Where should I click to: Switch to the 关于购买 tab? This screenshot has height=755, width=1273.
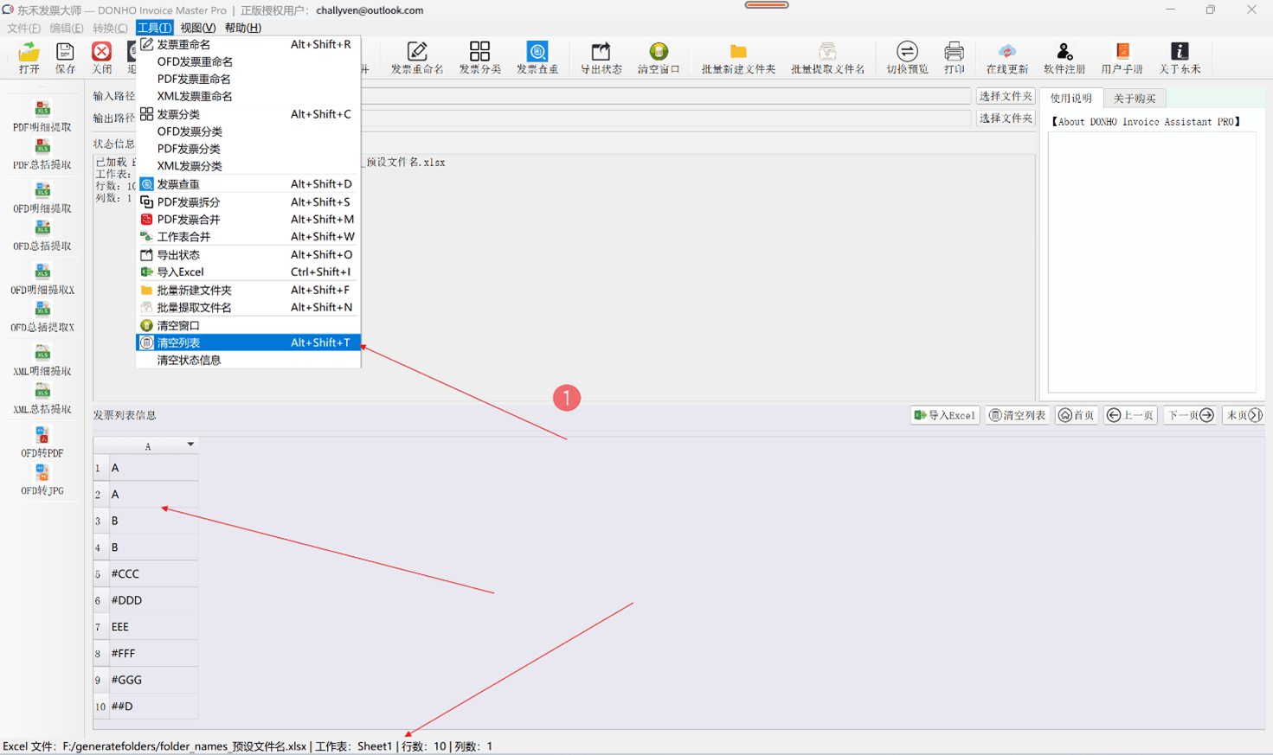coord(1135,98)
